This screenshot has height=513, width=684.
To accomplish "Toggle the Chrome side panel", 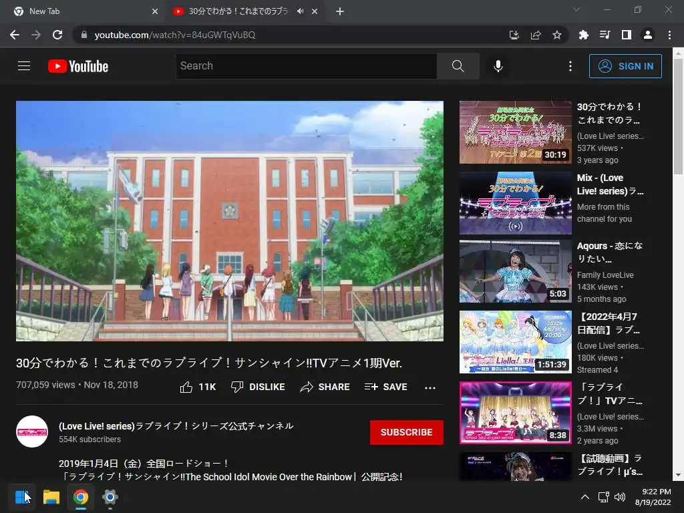I will 627,35.
